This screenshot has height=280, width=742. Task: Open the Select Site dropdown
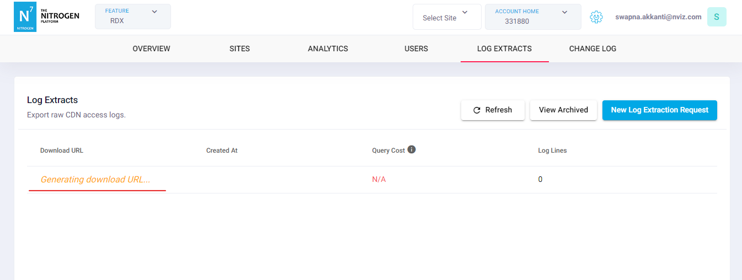[x=446, y=17]
